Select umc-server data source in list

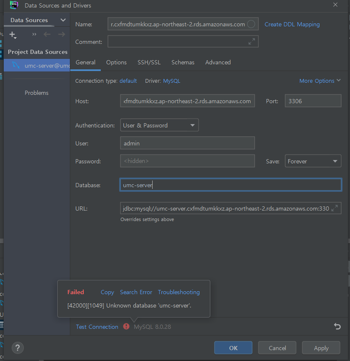click(x=37, y=65)
